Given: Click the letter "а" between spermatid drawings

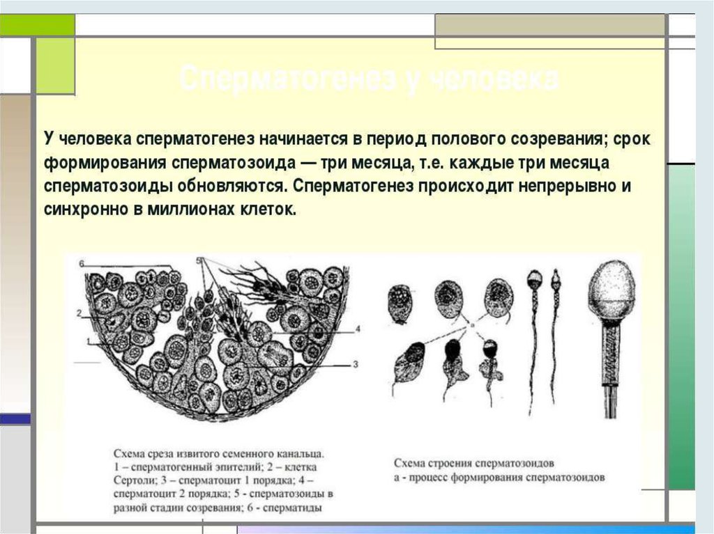Looking at the screenshot, I should click(472, 326).
